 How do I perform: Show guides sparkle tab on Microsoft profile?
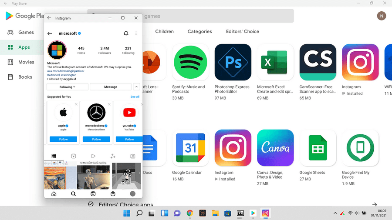click(x=113, y=156)
